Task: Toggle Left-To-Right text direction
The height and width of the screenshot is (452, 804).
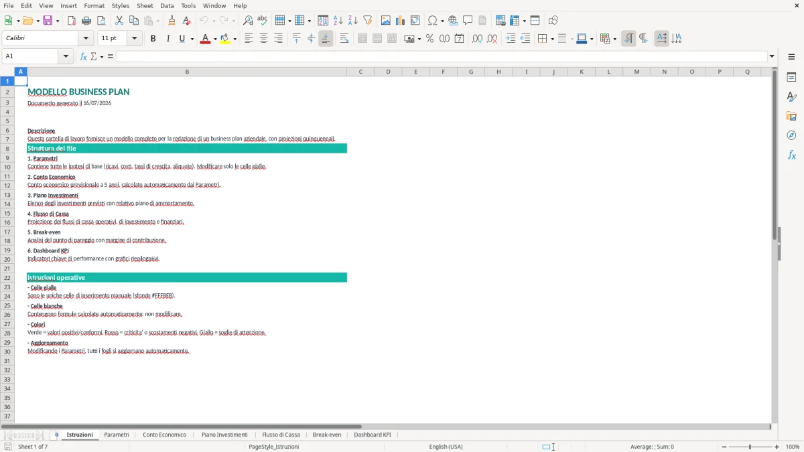Action: click(x=628, y=39)
